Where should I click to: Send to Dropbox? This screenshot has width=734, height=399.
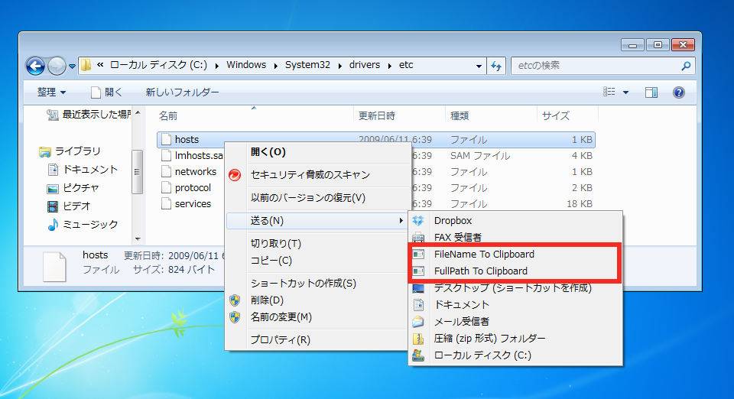coord(515,221)
